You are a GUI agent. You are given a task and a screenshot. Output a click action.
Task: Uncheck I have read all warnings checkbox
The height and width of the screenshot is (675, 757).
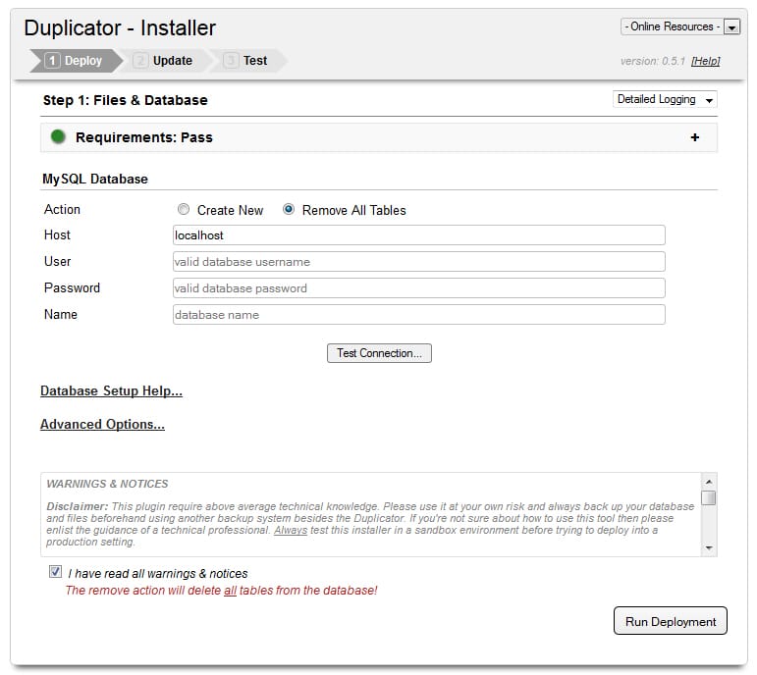pyautogui.click(x=55, y=572)
